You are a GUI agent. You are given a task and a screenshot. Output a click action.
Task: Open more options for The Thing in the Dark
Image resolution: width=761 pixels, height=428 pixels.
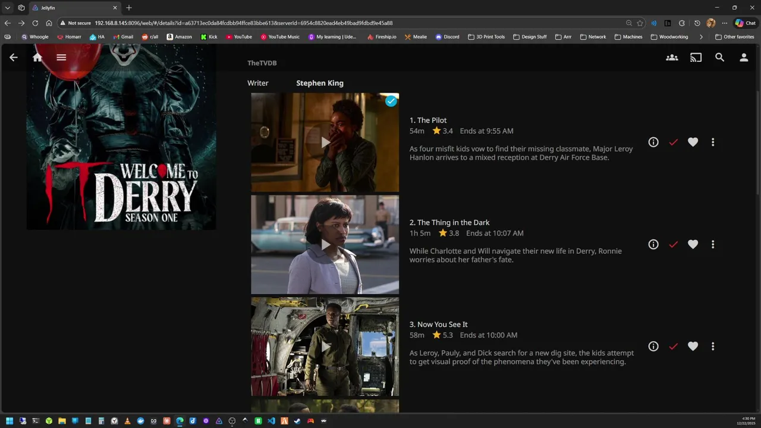point(712,244)
